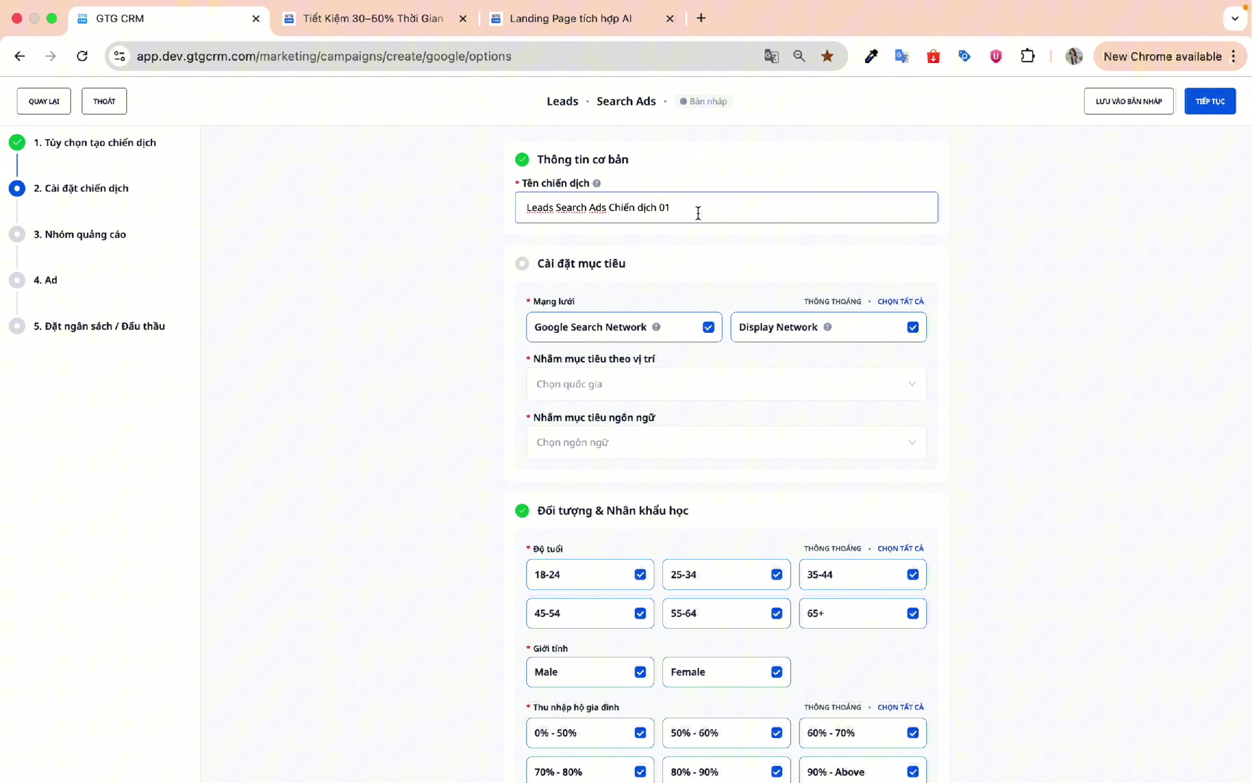Screen dimensions: 1252x783
Task: Click the Google Translate icon in address bar
Action: point(771,56)
